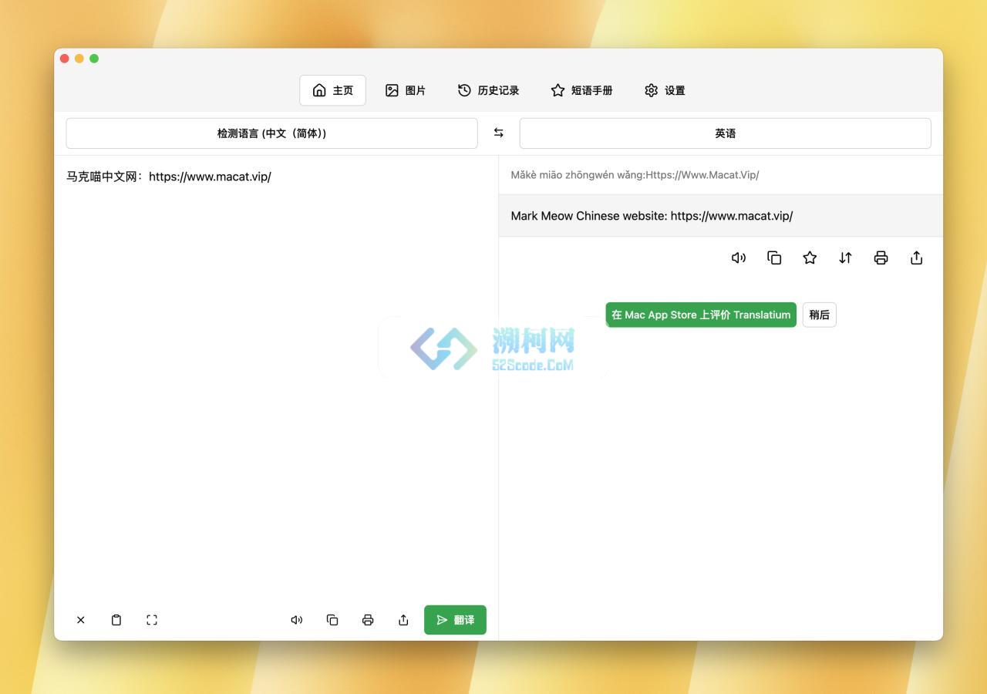The width and height of the screenshot is (987, 694).
Task: Share the source text
Action: (x=403, y=620)
